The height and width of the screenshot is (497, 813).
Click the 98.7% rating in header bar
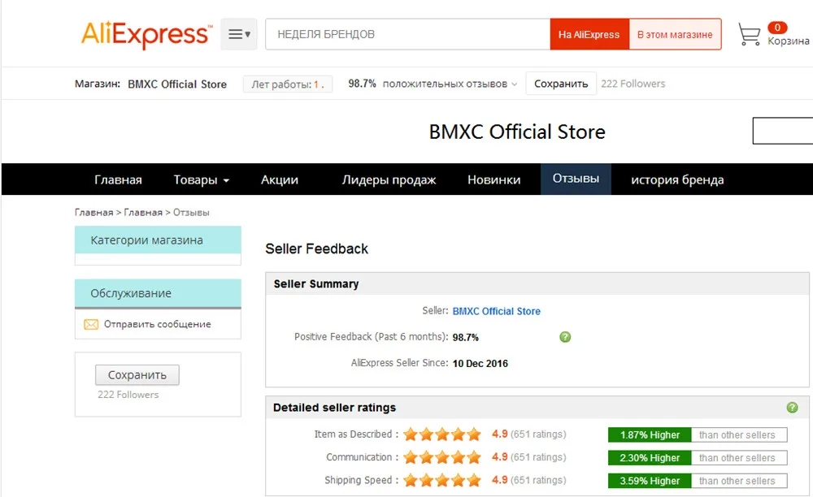362,84
